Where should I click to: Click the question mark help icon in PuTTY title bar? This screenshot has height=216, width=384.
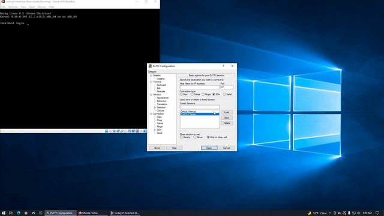pyautogui.click(x=223, y=66)
